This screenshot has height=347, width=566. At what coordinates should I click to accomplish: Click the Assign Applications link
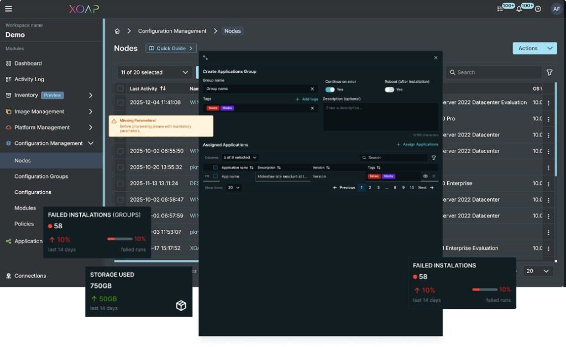coord(420,144)
